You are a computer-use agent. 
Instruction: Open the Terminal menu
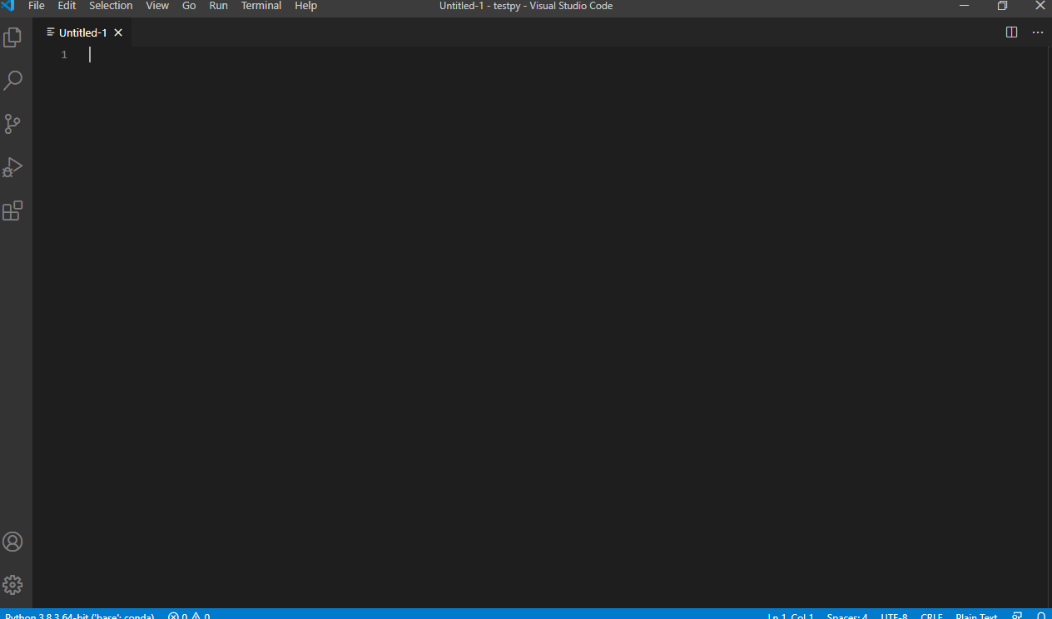pos(261,6)
